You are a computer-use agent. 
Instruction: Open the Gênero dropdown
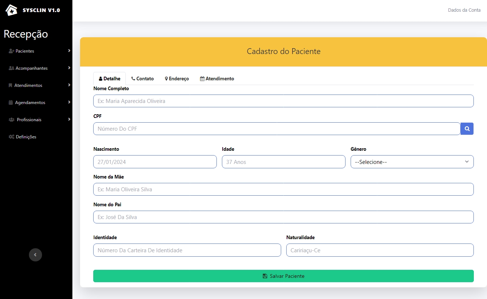tap(412, 162)
